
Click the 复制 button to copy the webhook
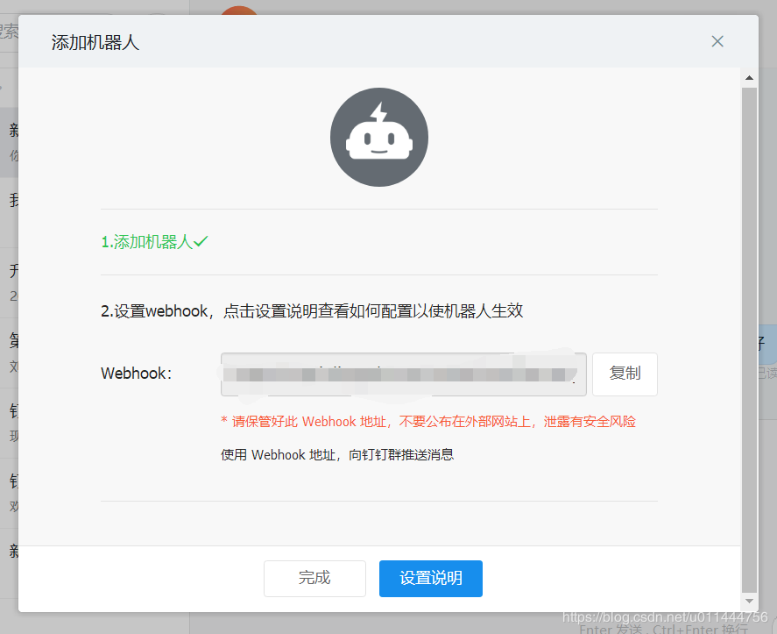coord(625,374)
